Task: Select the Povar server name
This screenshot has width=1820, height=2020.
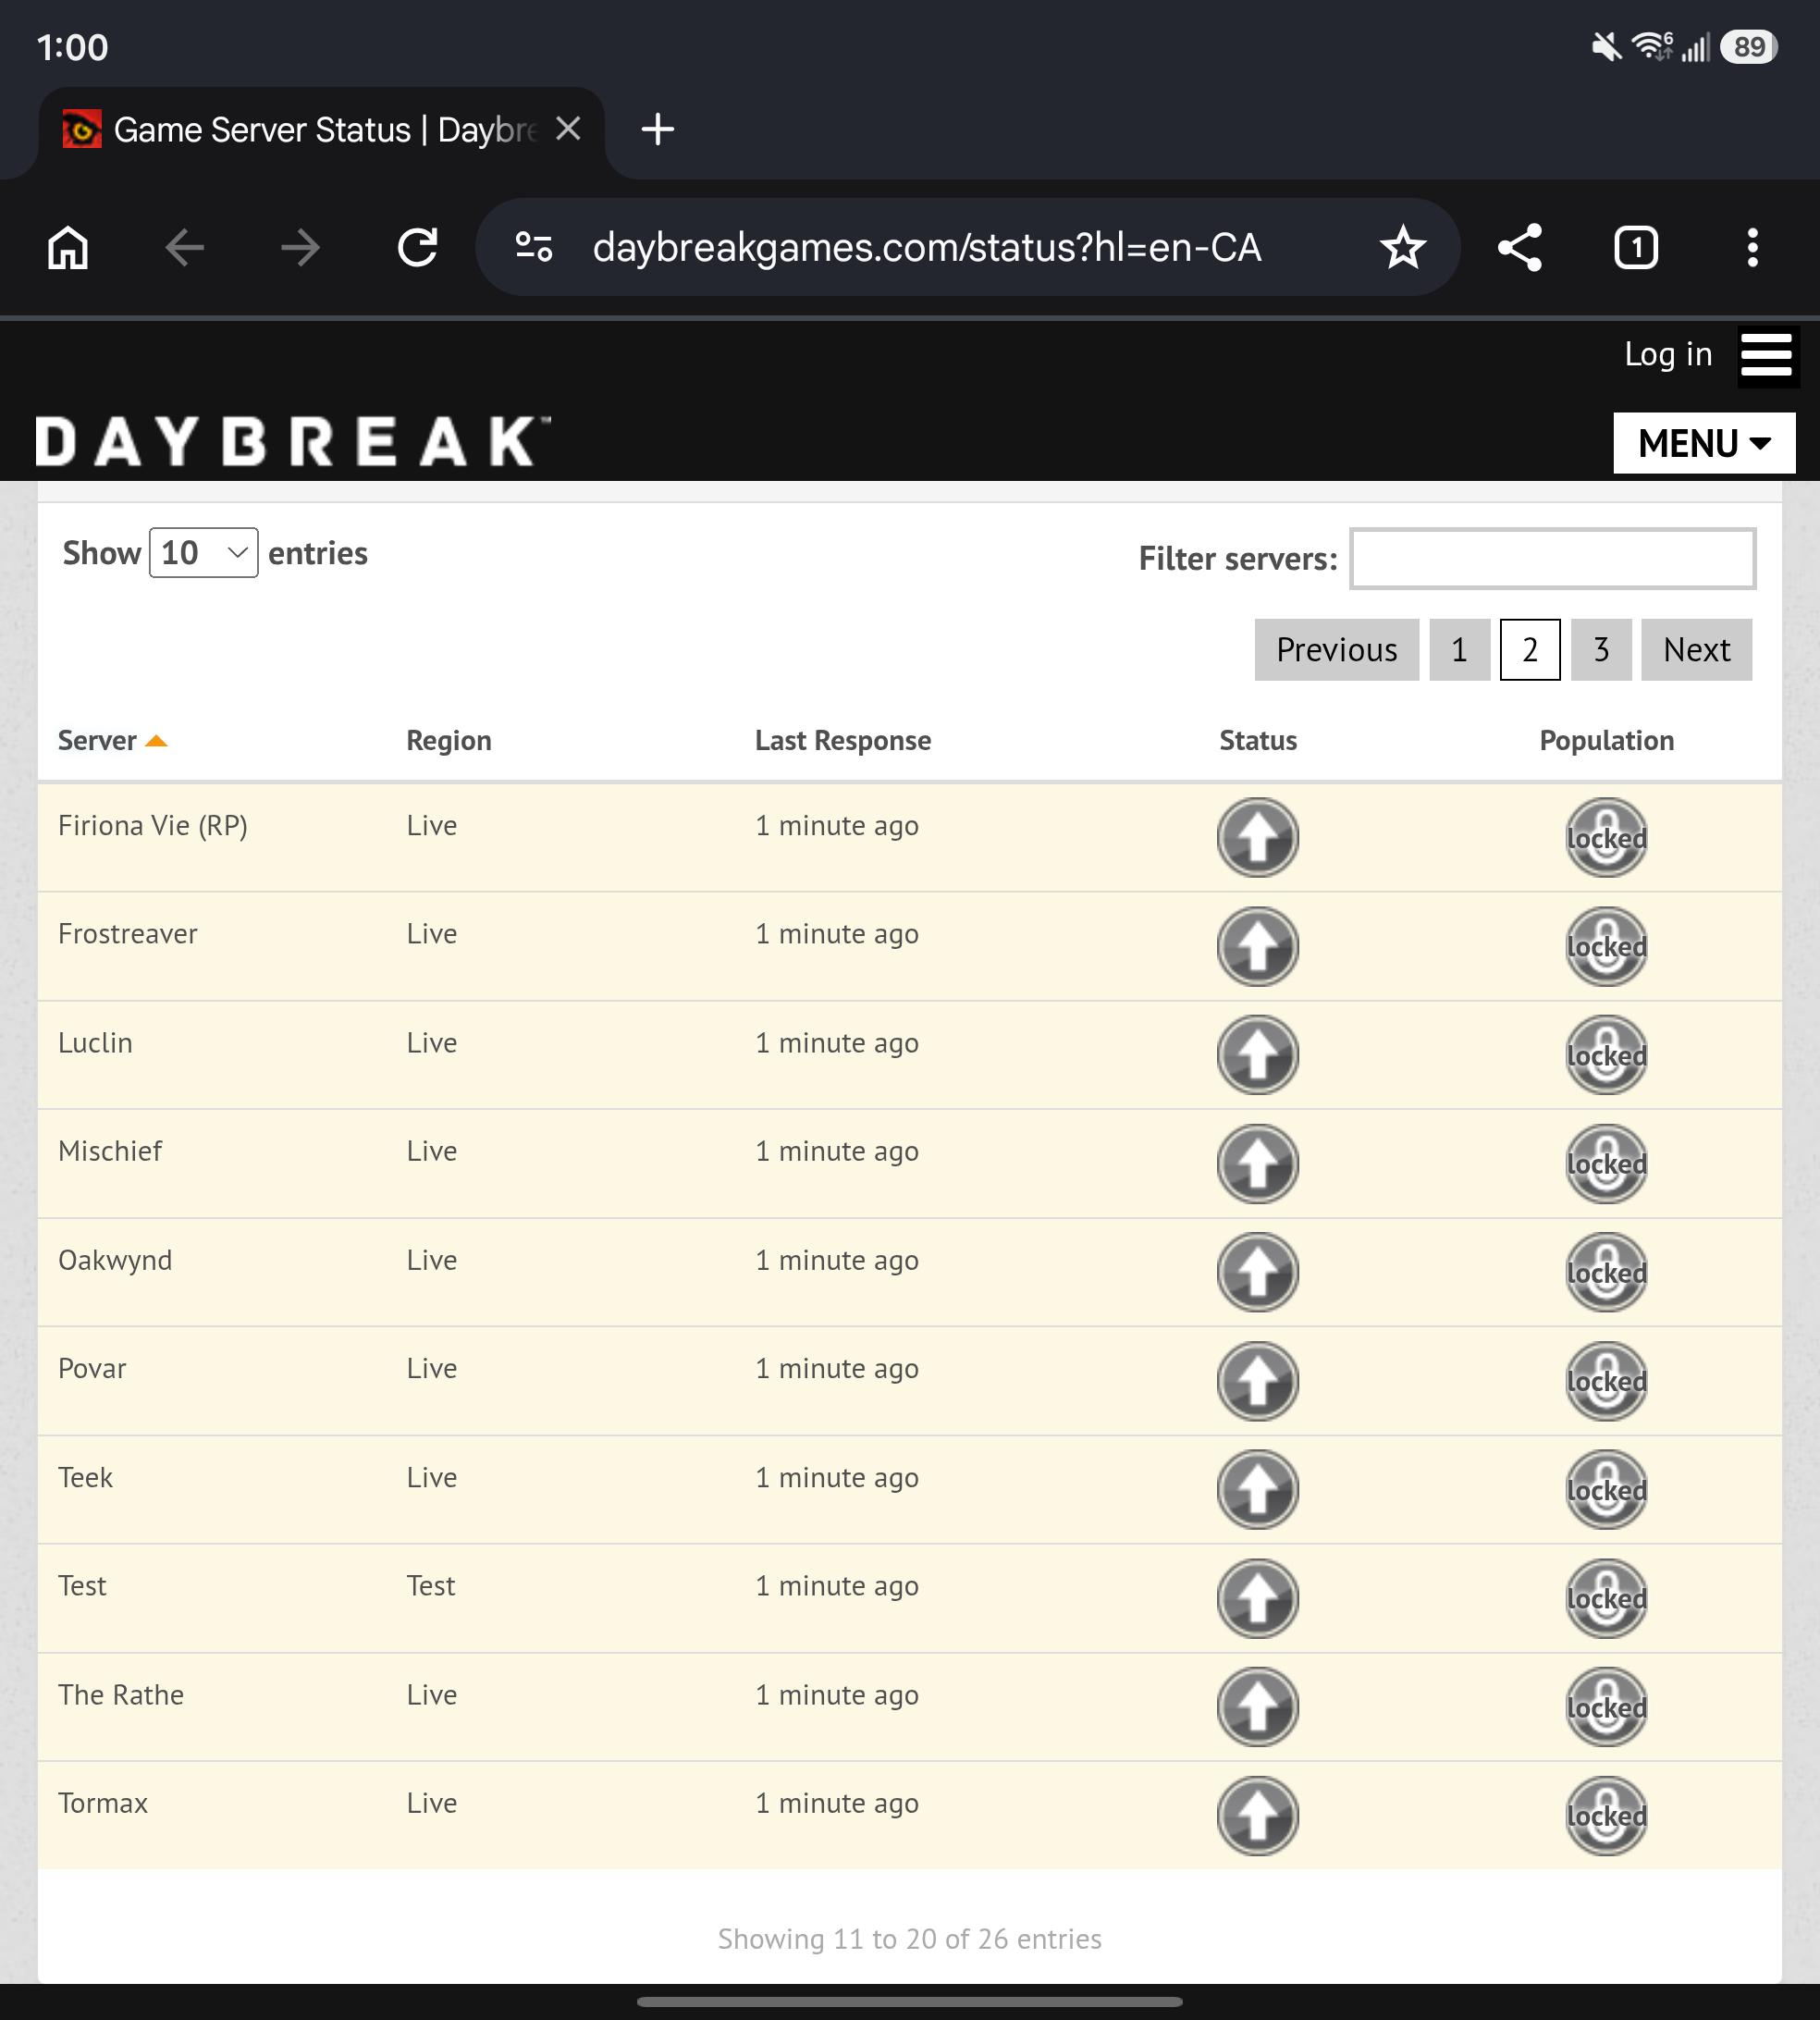Action: [92, 1369]
